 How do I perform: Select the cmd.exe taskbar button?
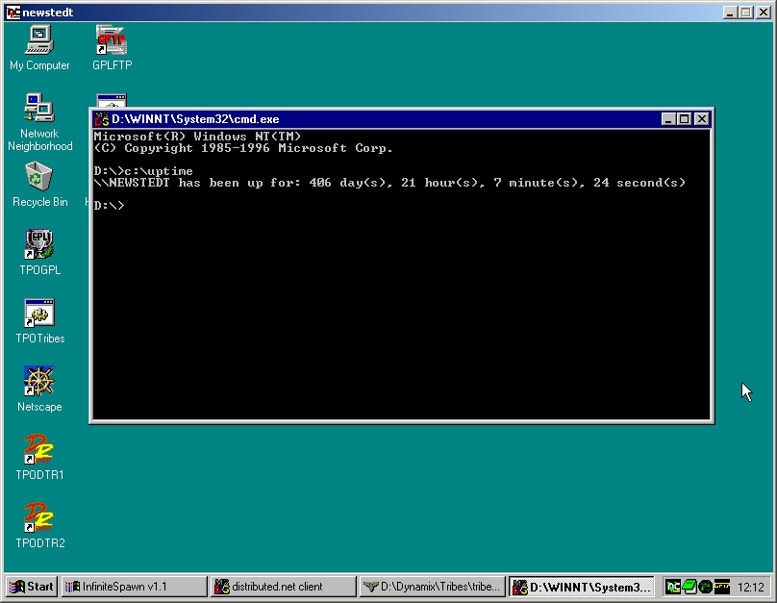point(581,587)
